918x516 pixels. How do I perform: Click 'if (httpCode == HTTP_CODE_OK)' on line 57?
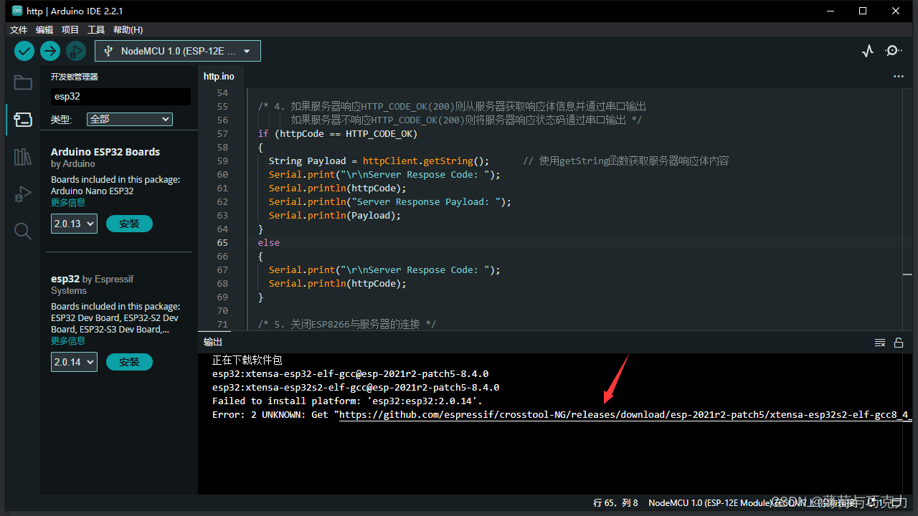(338, 134)
